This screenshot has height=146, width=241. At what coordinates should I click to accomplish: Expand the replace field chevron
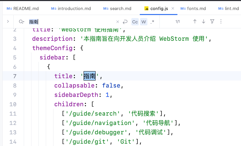coord(8,22)
